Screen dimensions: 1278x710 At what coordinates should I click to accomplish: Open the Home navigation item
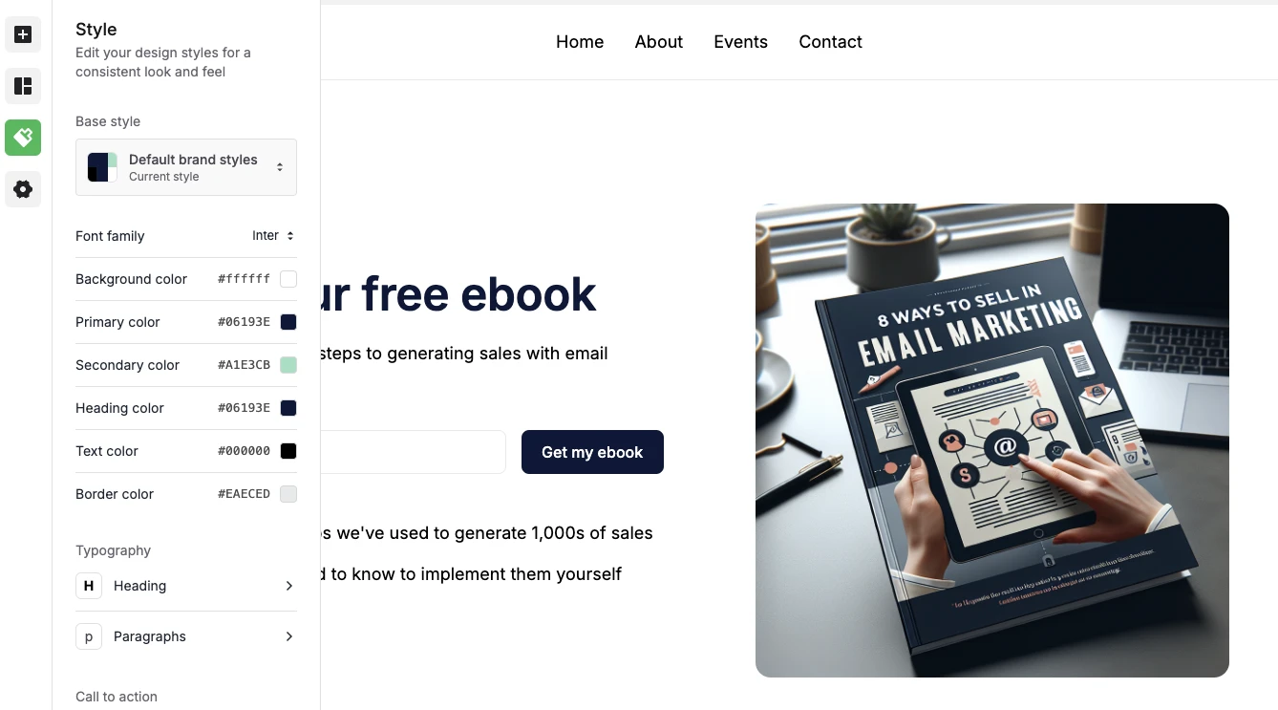(580, 42)
